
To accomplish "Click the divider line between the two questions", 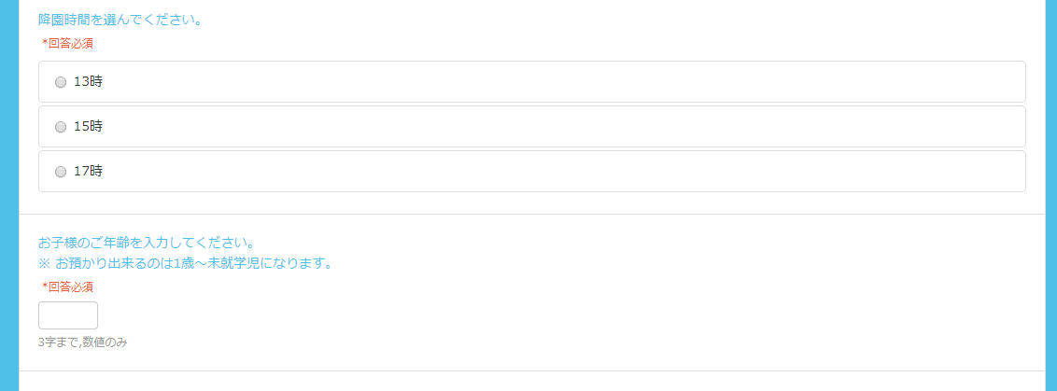I will [x=532, y=214].
